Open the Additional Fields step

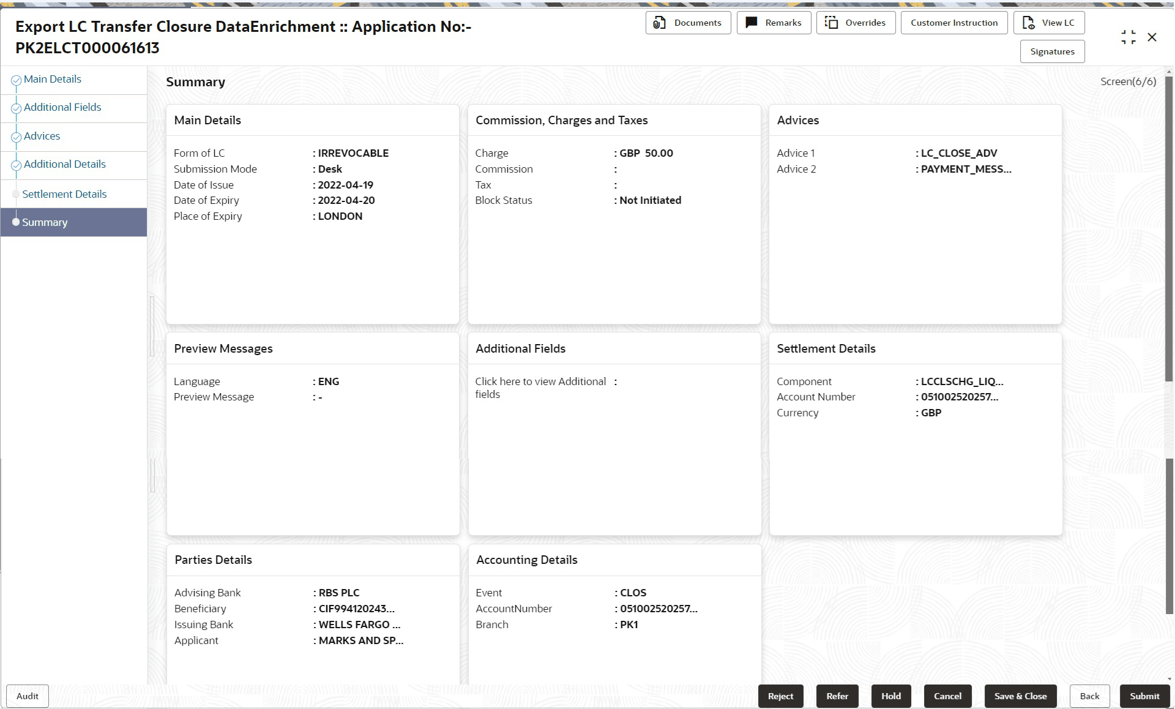62,107
